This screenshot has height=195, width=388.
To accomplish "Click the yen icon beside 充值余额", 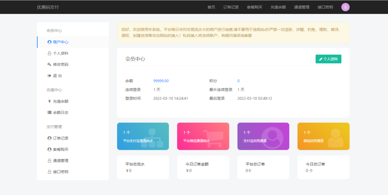I will [x=49, y=101].
